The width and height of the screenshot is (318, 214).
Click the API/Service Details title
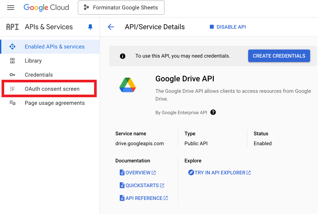point(155,27)
